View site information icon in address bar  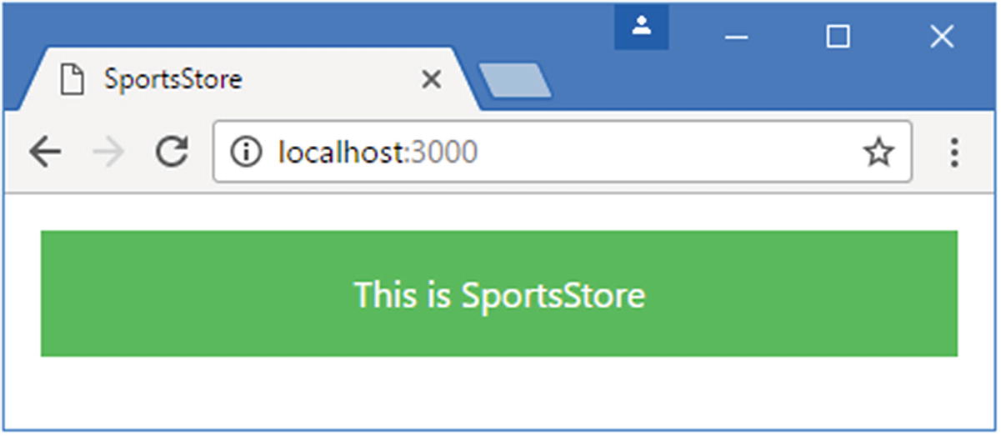point(246,153)
